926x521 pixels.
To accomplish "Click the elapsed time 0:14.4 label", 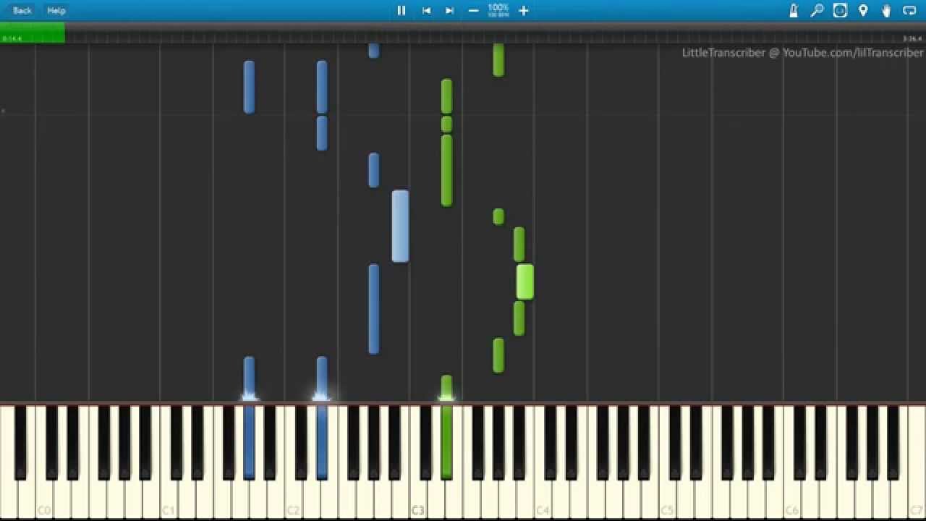I will [12, 38].
